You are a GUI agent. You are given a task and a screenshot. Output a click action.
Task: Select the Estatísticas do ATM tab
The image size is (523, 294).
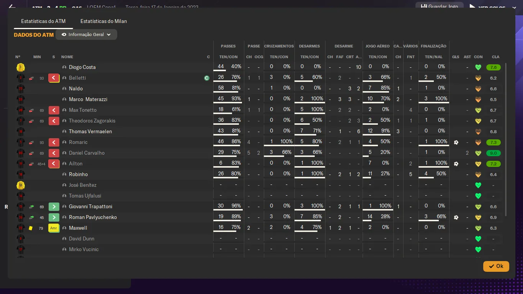click(x=43, y=21)
